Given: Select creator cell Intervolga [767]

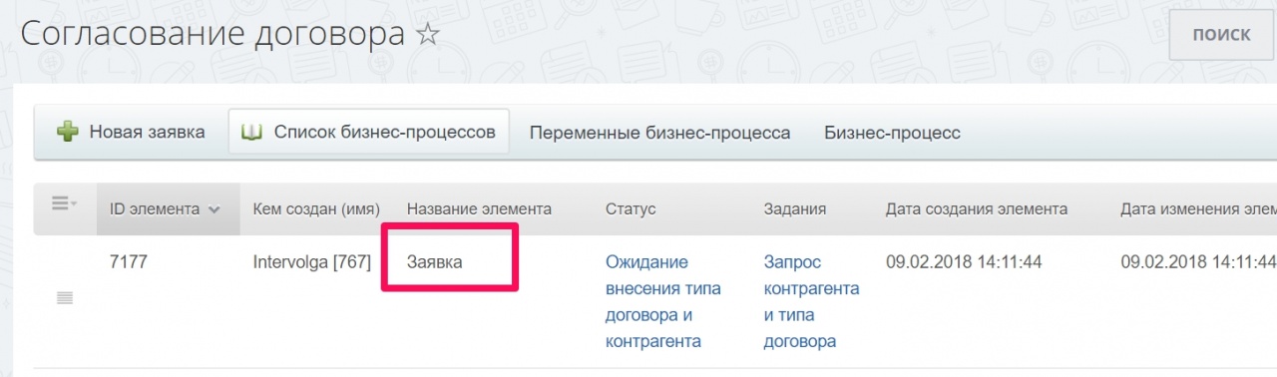Looking at the screenshot, I should pos(312,261).
